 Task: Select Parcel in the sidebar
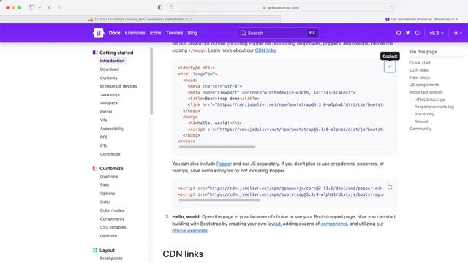tap(106, 112)
